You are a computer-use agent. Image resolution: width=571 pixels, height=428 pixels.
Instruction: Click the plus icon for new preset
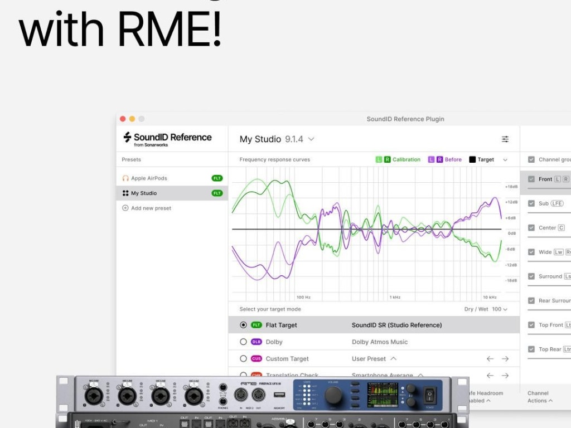click(125, 208)
